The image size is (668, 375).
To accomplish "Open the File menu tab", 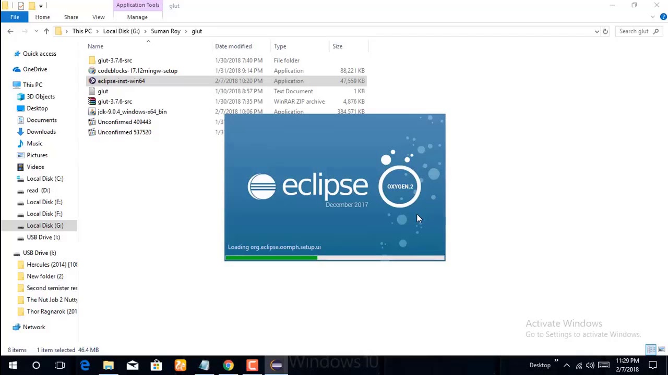I will tap(15, 17).
